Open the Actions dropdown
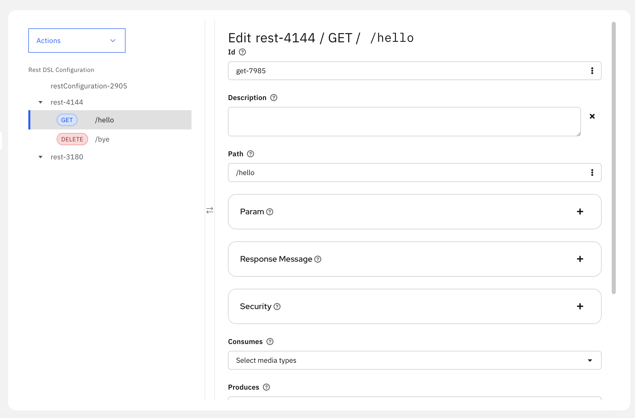The width and height of the screenshot is (635, 418). click(77, 41)
